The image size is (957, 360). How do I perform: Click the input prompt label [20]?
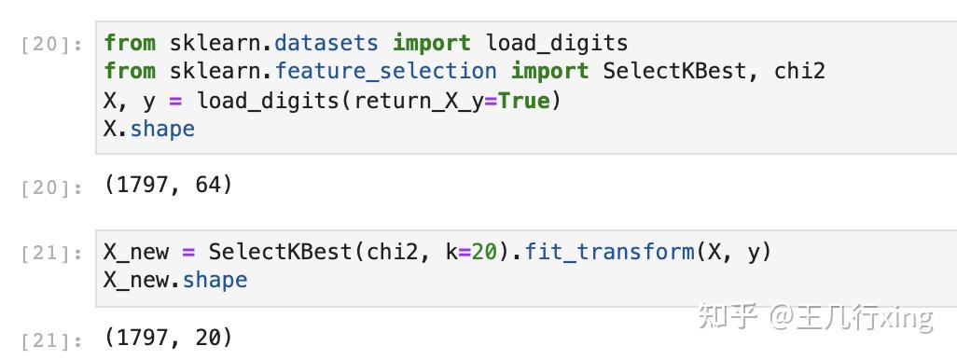tap(51, 46)
